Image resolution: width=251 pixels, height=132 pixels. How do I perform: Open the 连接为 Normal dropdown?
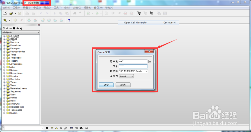point(132,76)
